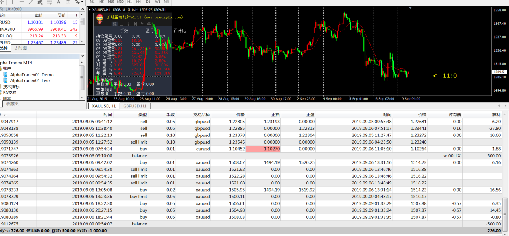Click the highlighted 1.10270 stop loss cell

pos(263,149)
